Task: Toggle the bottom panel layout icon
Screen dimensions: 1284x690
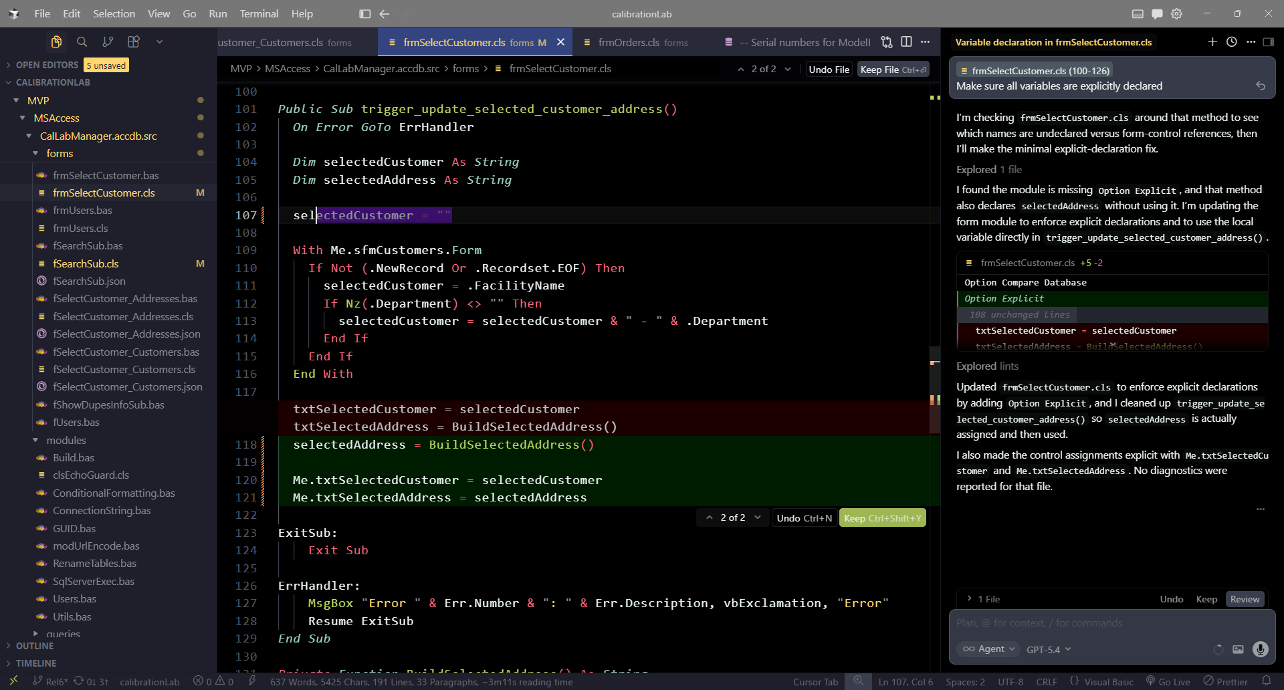Action: pyautogui.click(x=1137, y=13)
